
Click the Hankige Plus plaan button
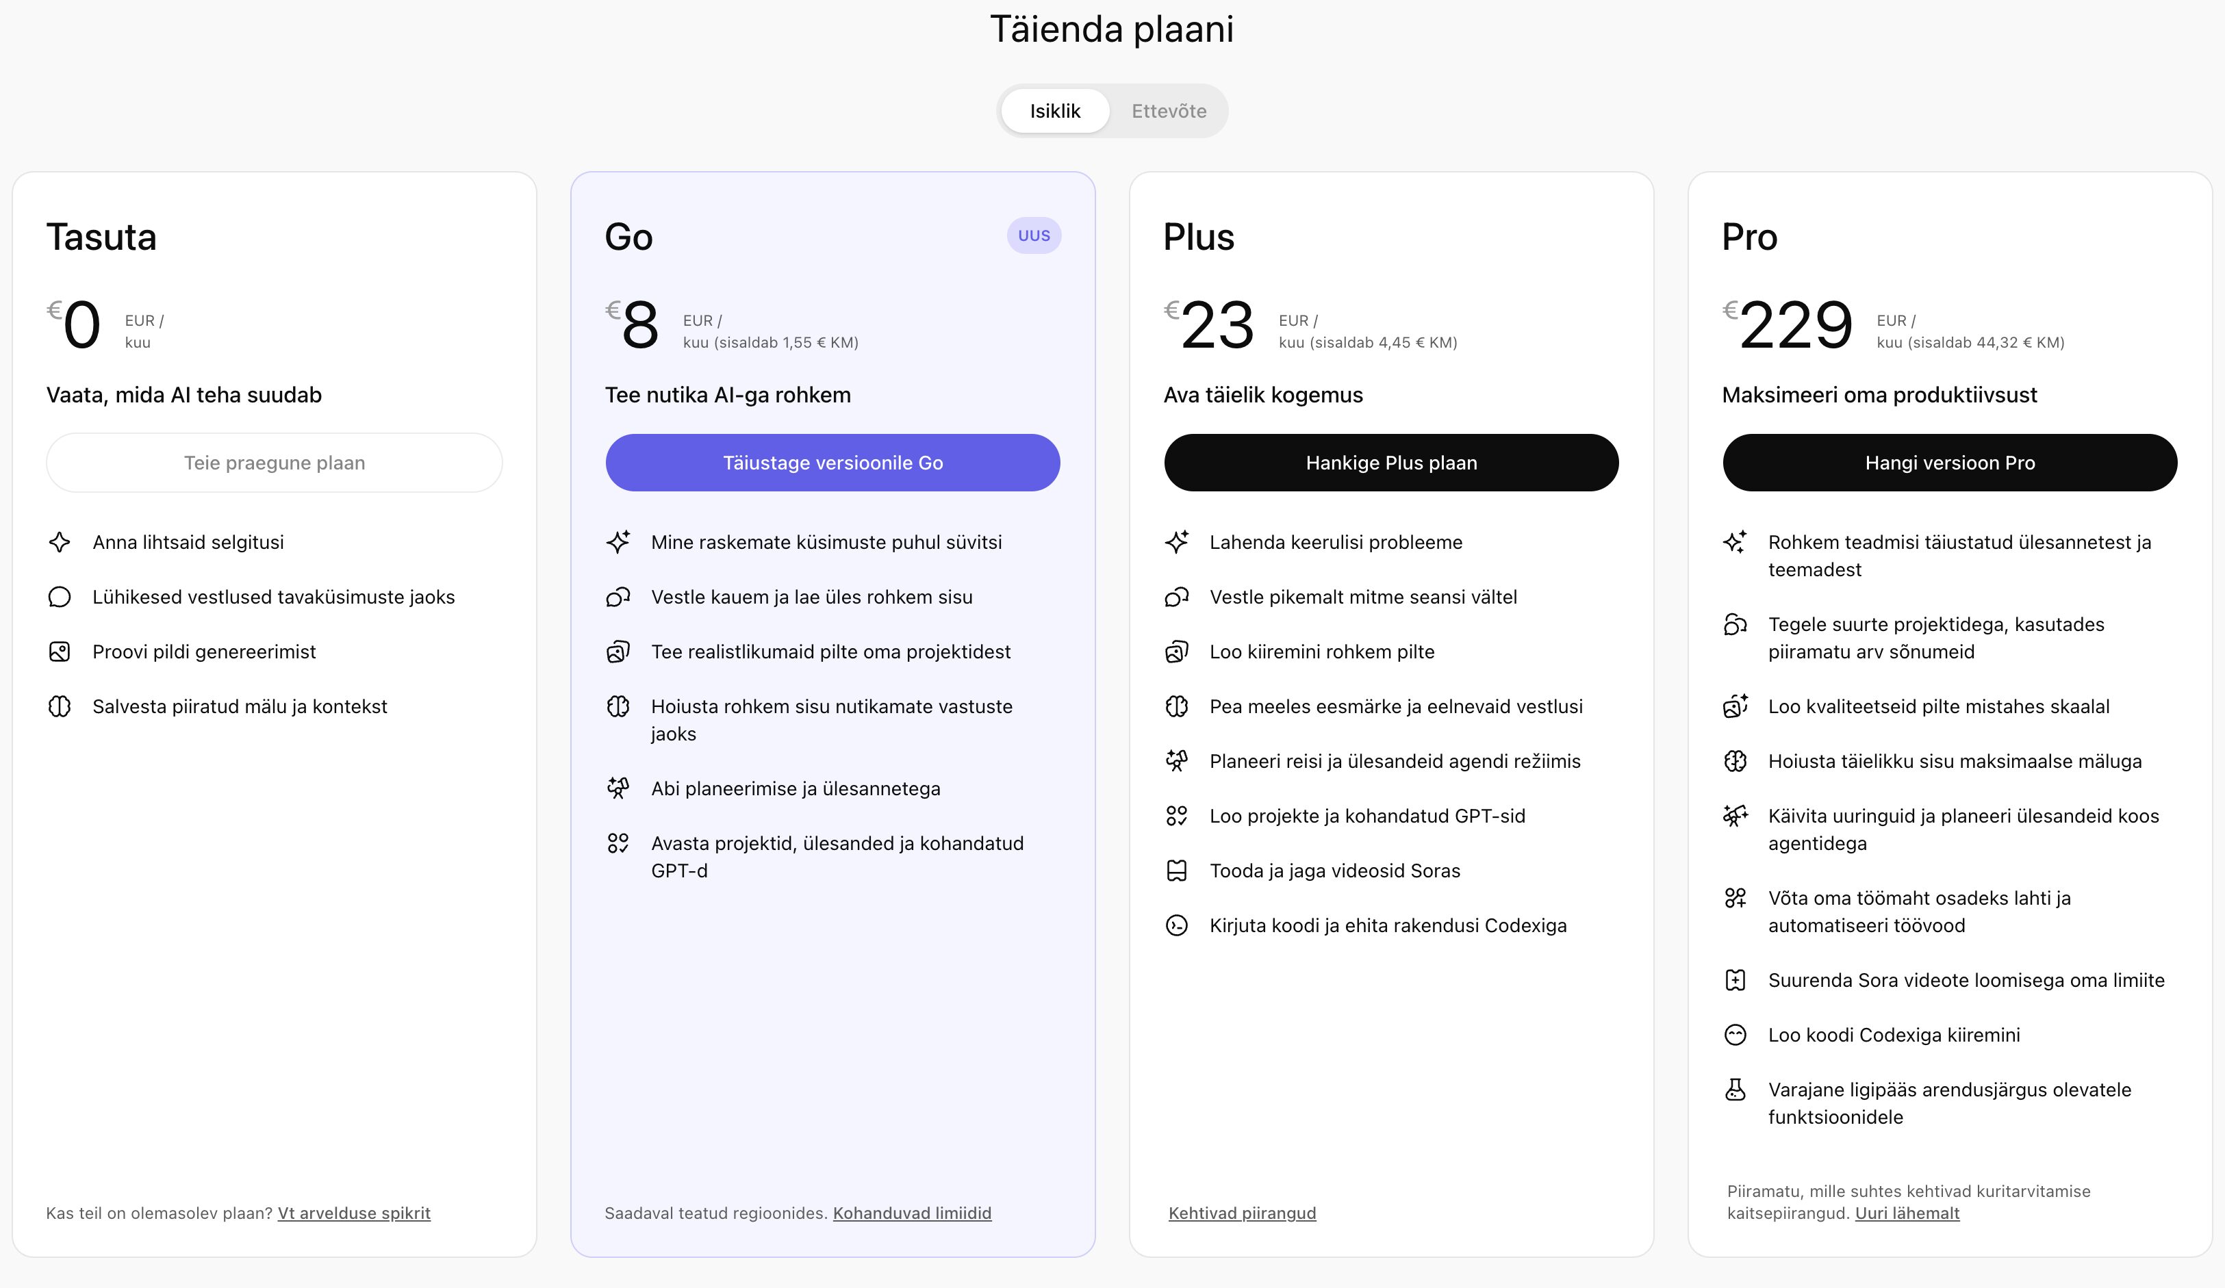click(x=1390, y=463)
